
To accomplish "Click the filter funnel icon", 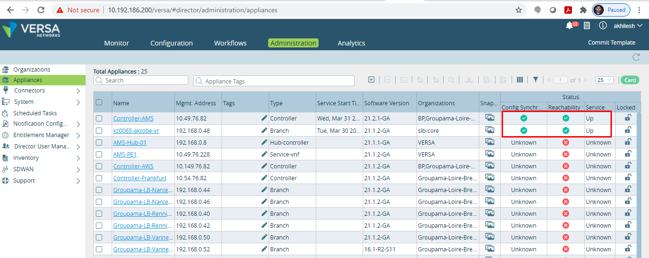I will pos(535,80).
